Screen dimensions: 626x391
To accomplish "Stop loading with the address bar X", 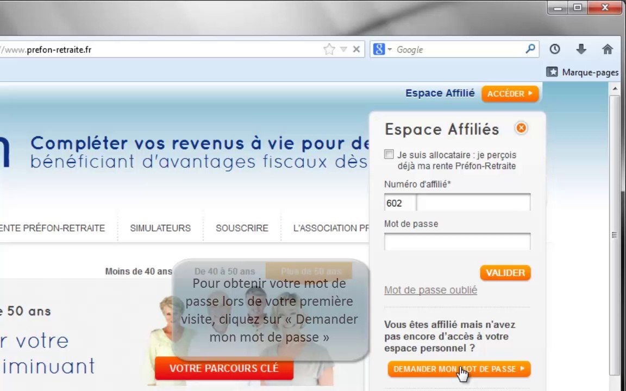I will pos(356,49).
